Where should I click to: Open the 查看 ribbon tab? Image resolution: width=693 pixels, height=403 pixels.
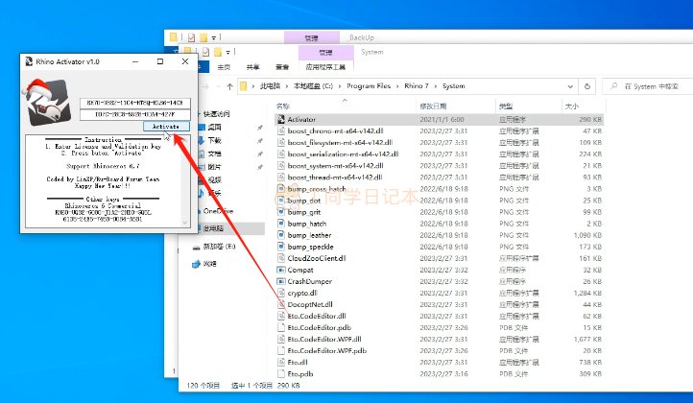click(x=282, y=68)
